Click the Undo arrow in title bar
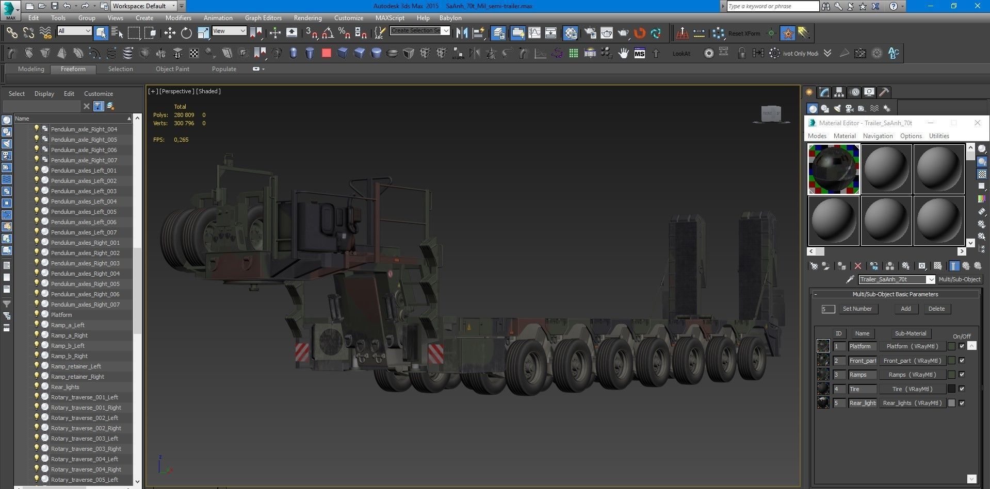This screenshot has height=489, width=990. pos(67,6)
